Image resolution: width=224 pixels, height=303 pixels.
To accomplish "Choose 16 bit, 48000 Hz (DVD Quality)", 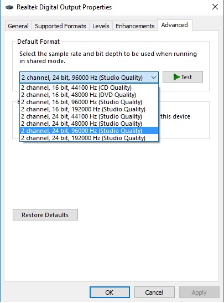I will tap(89, 95).
